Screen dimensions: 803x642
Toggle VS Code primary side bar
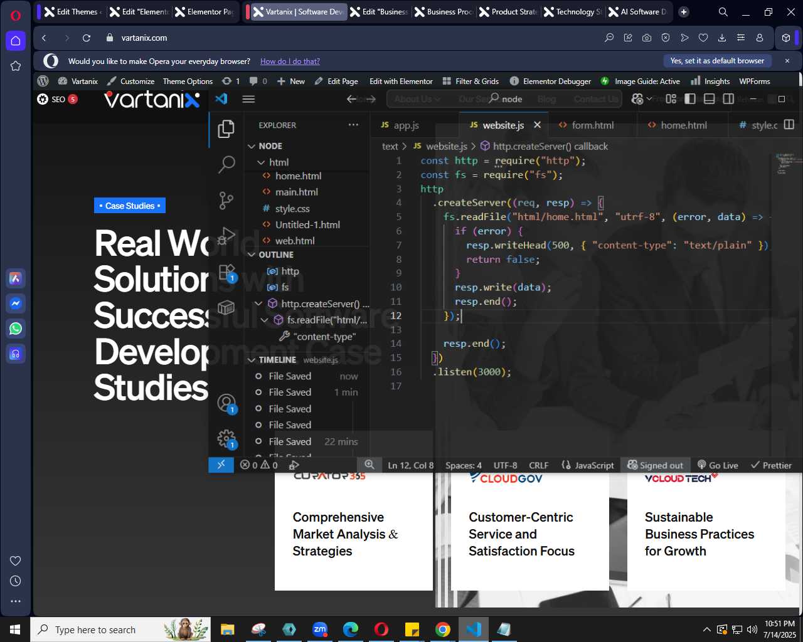tap(690, 99)
